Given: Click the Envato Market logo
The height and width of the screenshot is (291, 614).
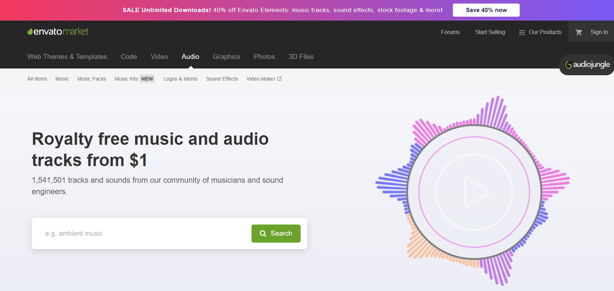Looking at the screenshot, I should tap(58, 32).
